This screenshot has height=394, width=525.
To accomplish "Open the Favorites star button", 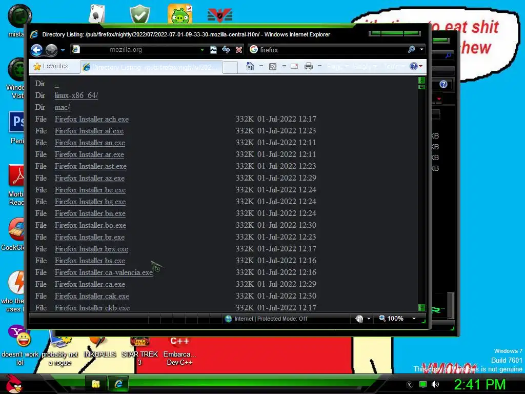I will click(51, 66).
